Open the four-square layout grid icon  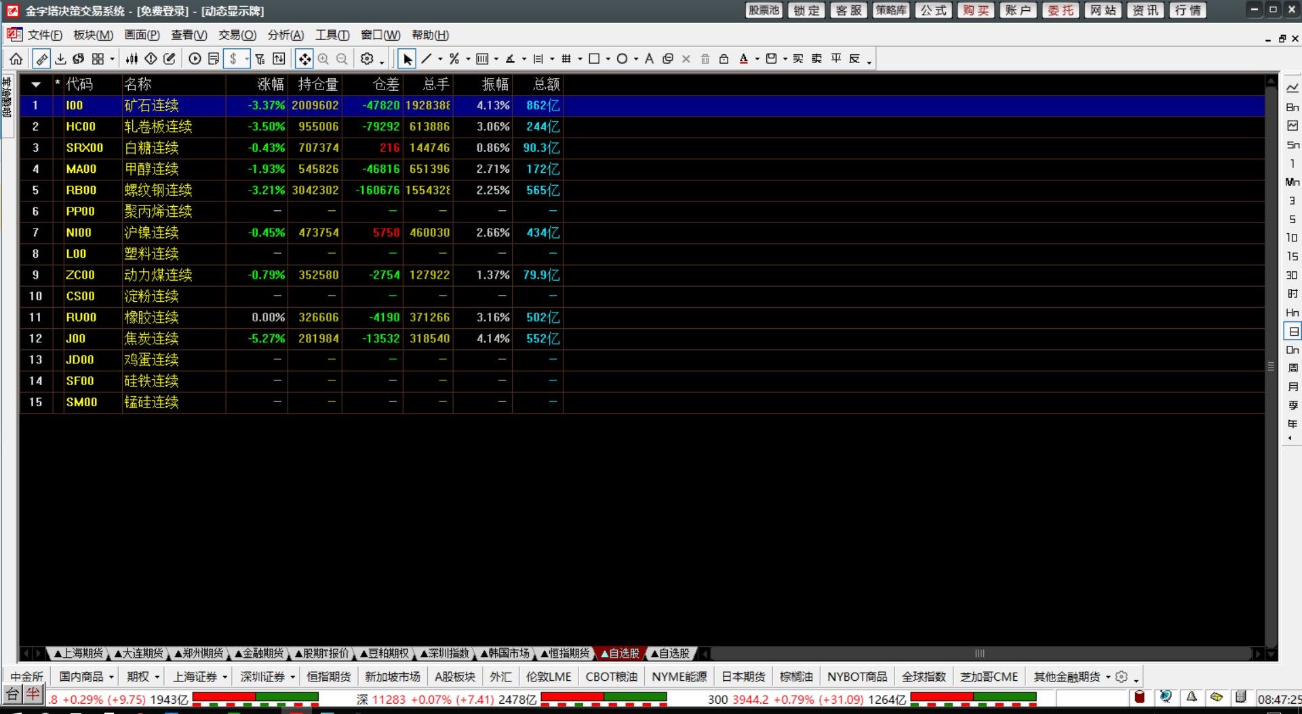point(98,59)
